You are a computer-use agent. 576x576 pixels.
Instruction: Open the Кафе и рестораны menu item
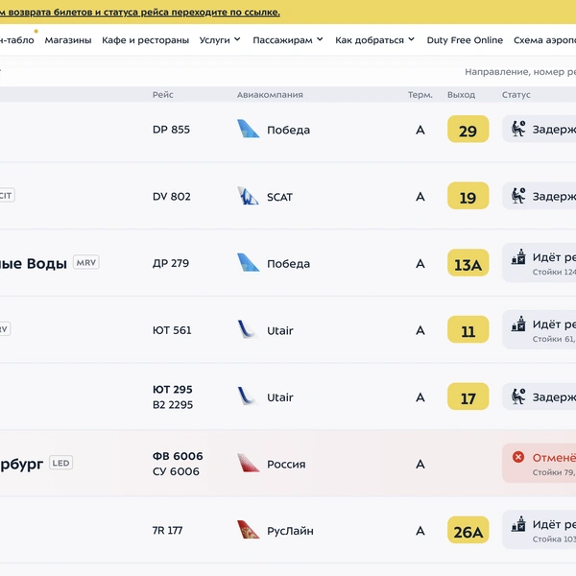[146, 39]
